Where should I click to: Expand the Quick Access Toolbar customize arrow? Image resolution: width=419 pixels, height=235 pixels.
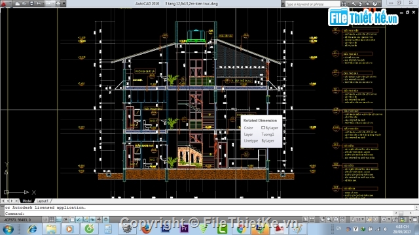tap(64, 3)
